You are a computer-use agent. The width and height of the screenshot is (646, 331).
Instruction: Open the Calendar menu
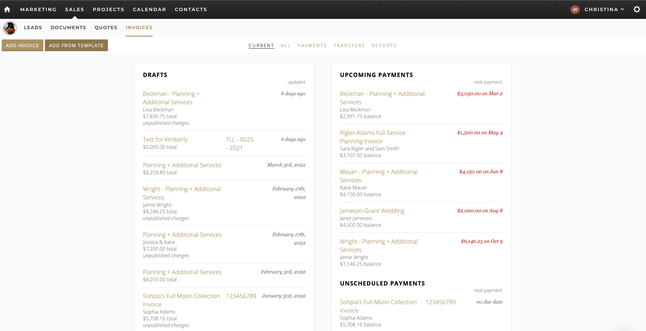[x=149, y=9]
